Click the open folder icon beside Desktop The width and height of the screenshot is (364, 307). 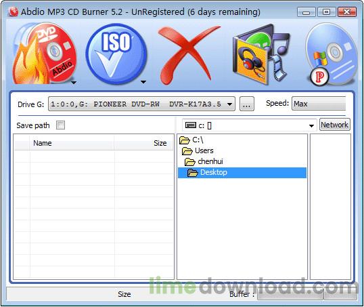[192, 173]
